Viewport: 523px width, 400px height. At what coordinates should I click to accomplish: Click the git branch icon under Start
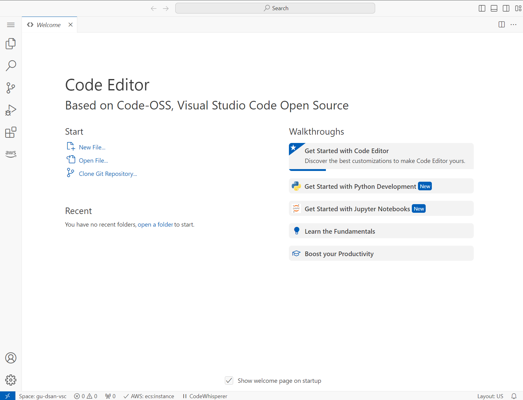pyautogui.click(x=71, y=172)
